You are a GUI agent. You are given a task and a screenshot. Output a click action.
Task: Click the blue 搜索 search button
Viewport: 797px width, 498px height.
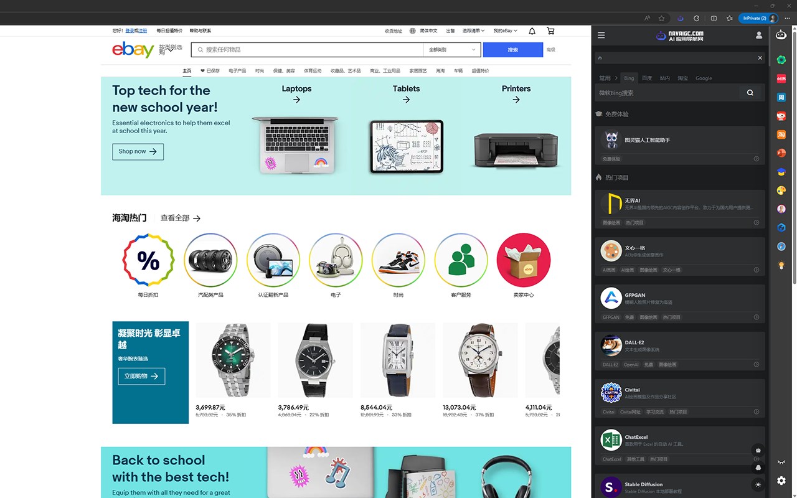click(513, 50)
